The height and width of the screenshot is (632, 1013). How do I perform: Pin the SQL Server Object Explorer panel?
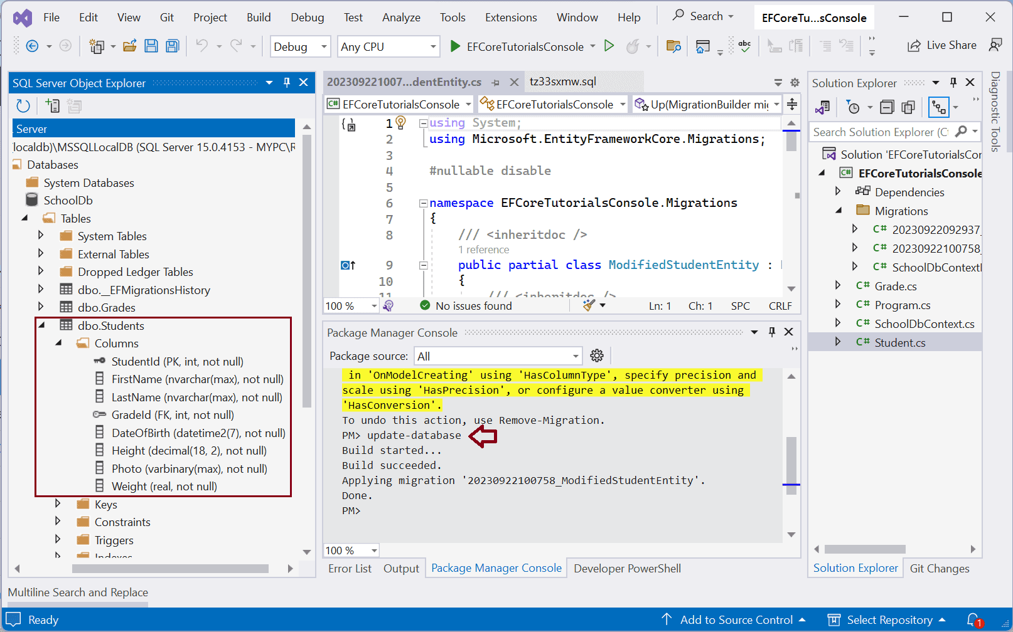click(x=287, y=83)
